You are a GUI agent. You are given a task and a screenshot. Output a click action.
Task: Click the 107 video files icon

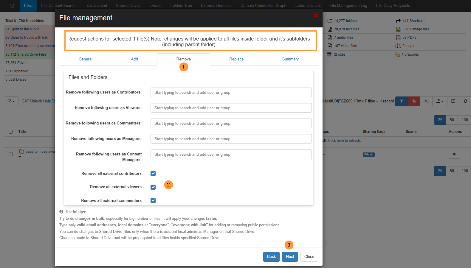(330, 46)
